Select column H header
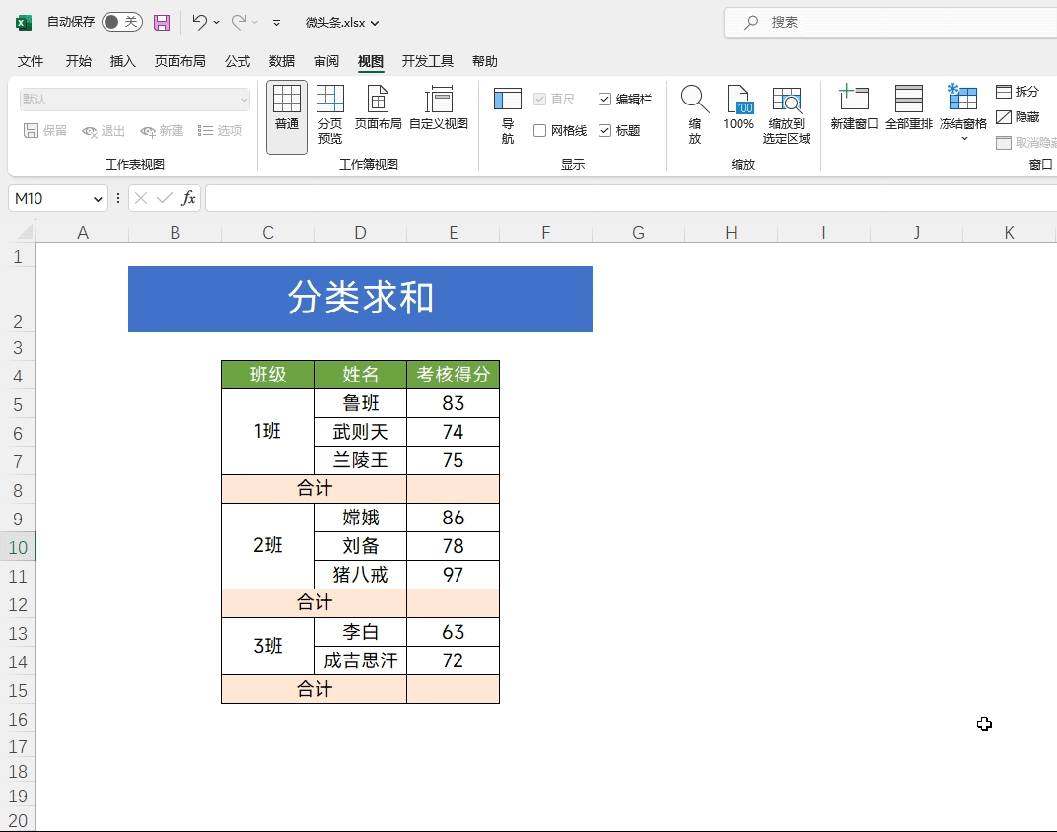Screen dimensions: 1057x832 731,233
